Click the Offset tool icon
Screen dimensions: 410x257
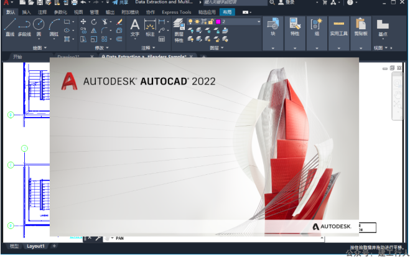point(119,39)
